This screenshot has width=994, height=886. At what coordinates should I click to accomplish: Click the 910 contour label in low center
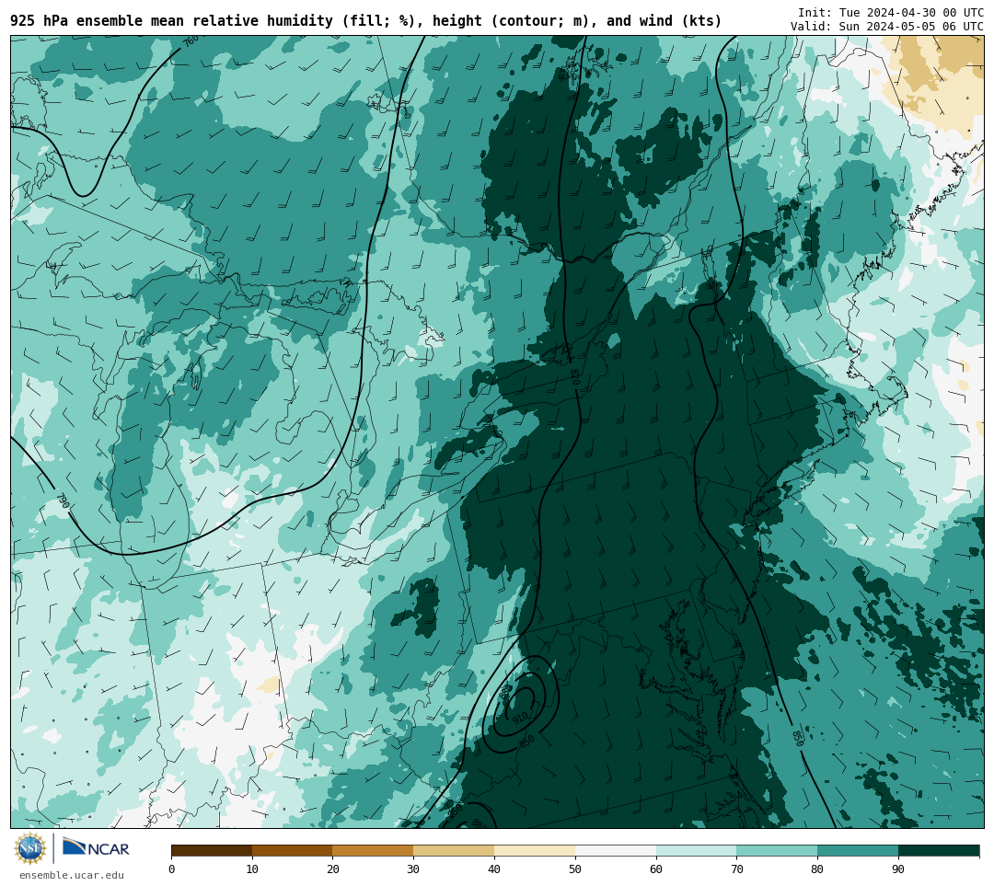click(x=520, y=719)
